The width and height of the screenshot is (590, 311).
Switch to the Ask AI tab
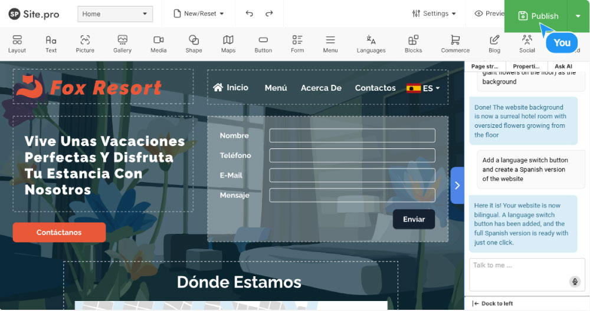[563, 67]
